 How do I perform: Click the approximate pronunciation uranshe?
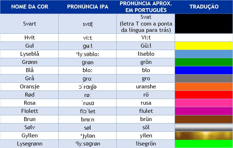click(146, 87)
